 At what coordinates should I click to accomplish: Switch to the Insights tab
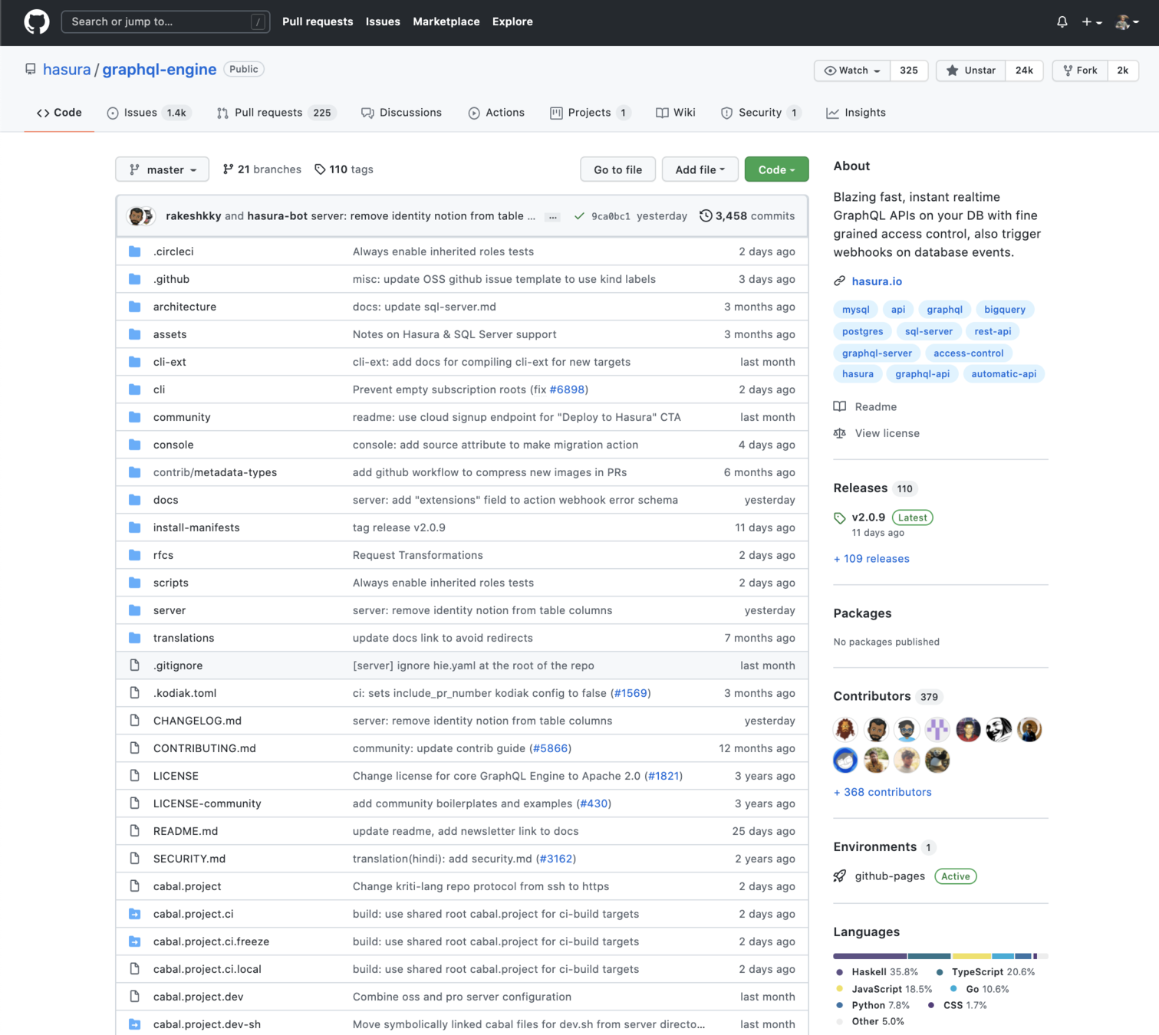(856, 113)
